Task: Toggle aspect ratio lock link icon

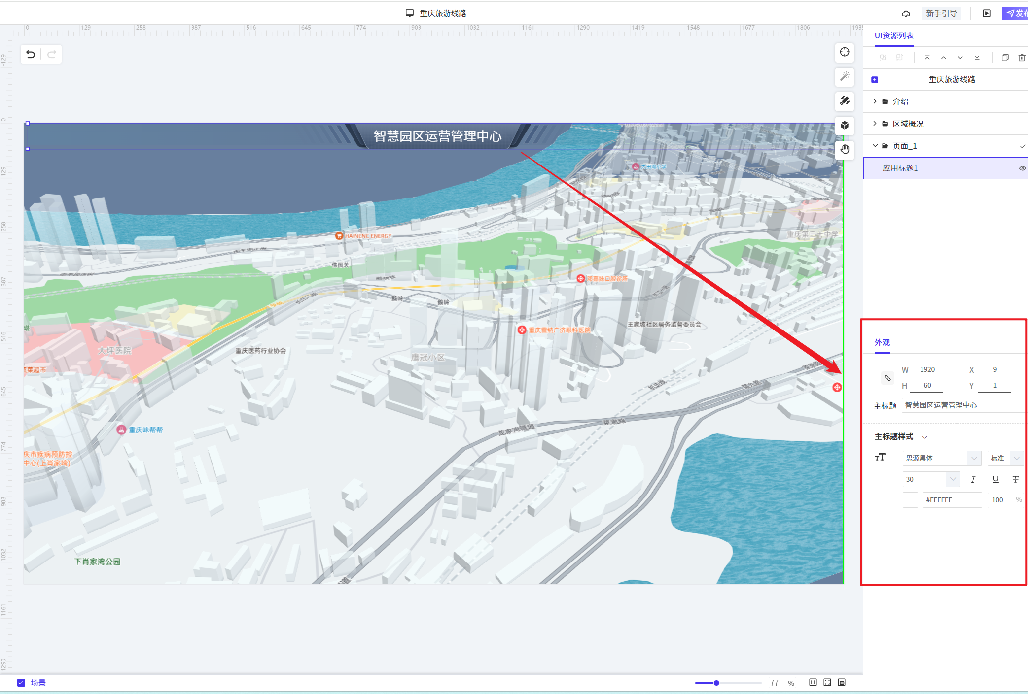Action: [x=887, y=378]
